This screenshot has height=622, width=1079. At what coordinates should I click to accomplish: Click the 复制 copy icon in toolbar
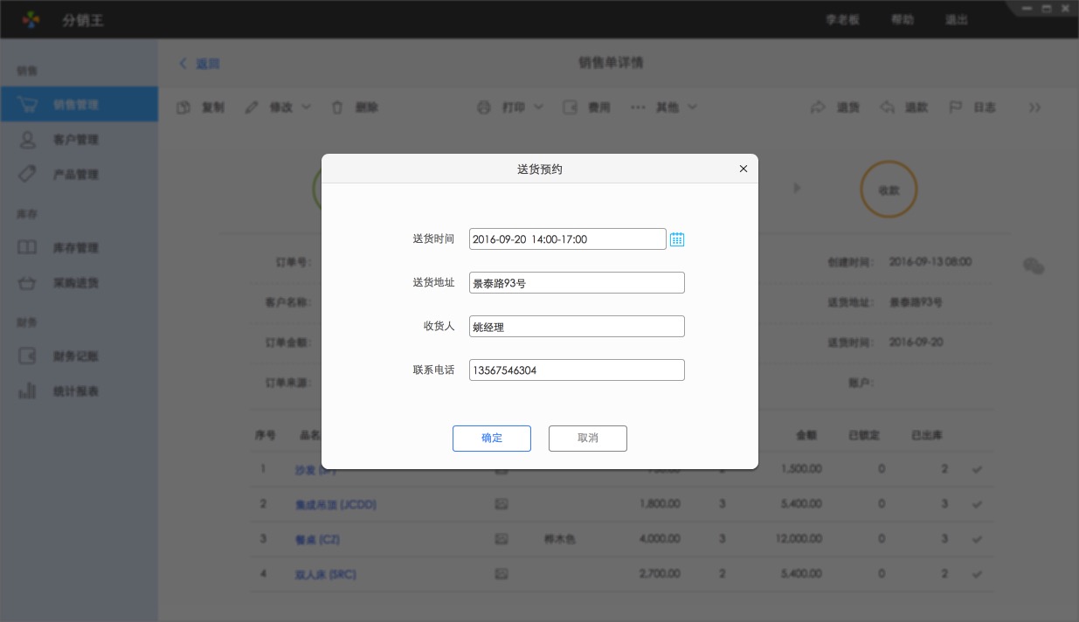coord(184,107)
